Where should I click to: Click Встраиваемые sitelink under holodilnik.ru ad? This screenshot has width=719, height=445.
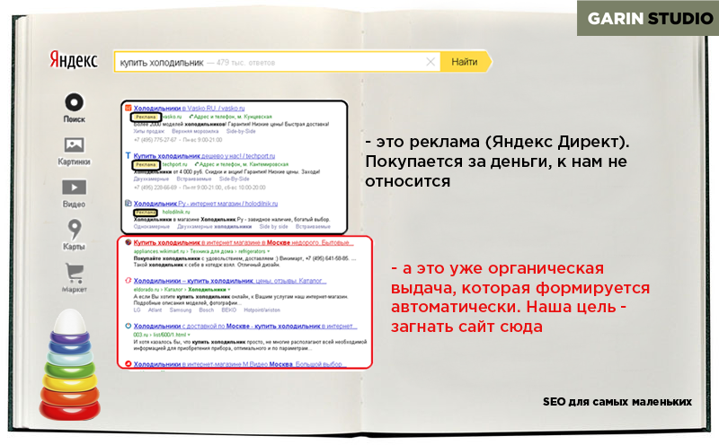tap(313, 227)
